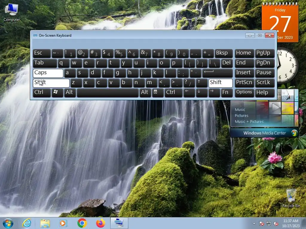Click the Tab key

(45, 64)
